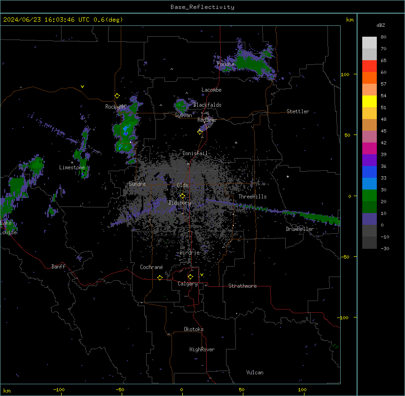
Task: Click the Innisfail label
Action: tap(195, 153)
